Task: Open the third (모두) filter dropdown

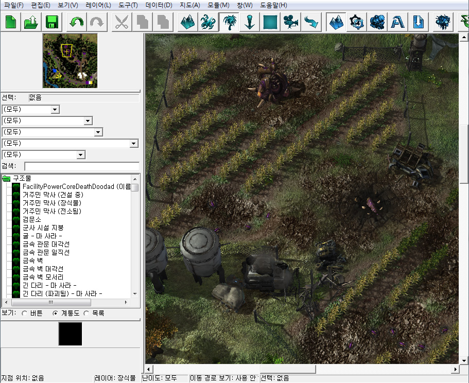Action: coord(98,132)
